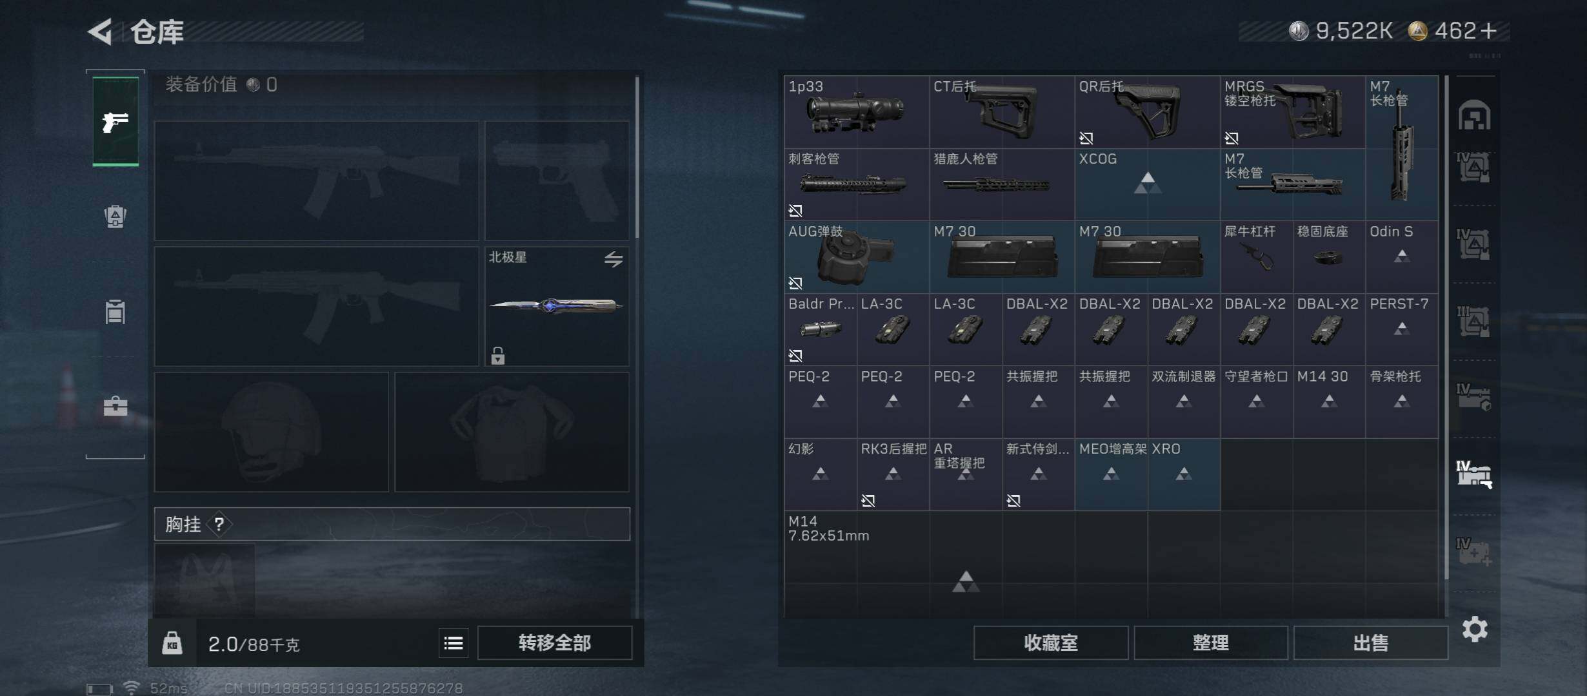Select the 1p33 scope item
Viewport: 1587px width, 696px height.
857,112
